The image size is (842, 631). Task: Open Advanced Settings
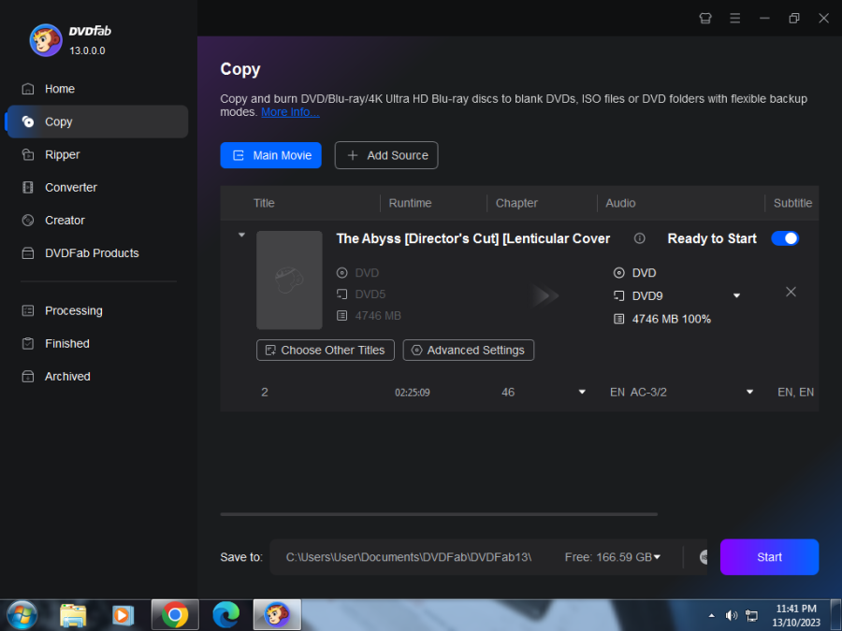click(469, 350)
